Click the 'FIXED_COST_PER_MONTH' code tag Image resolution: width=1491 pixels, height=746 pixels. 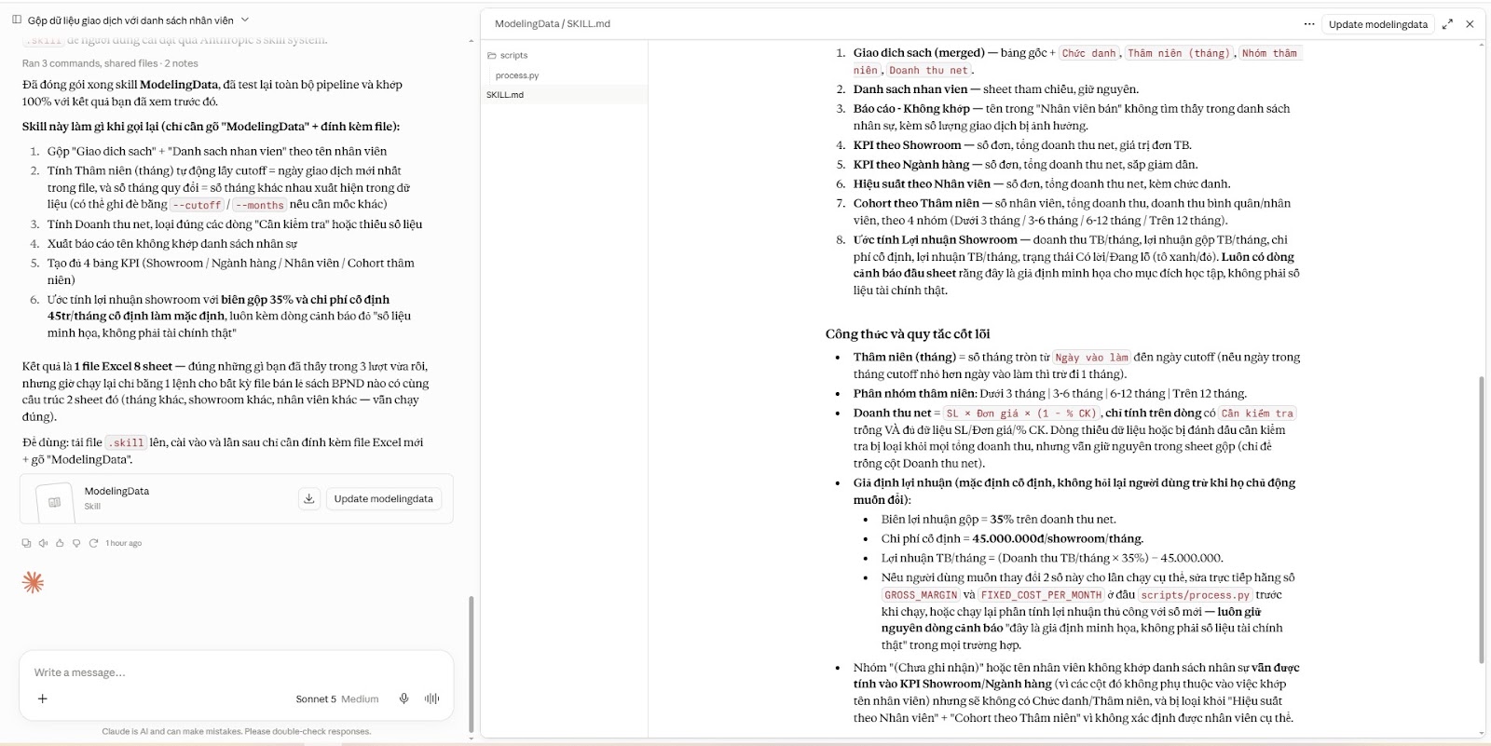(1041, 595)
